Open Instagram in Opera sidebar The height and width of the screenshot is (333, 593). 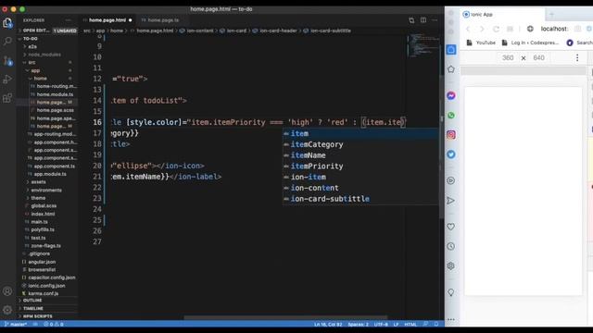(451, 135)
